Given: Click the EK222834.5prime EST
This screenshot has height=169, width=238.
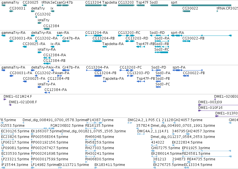Looking at the screenshot, I should tap(173, 145).
